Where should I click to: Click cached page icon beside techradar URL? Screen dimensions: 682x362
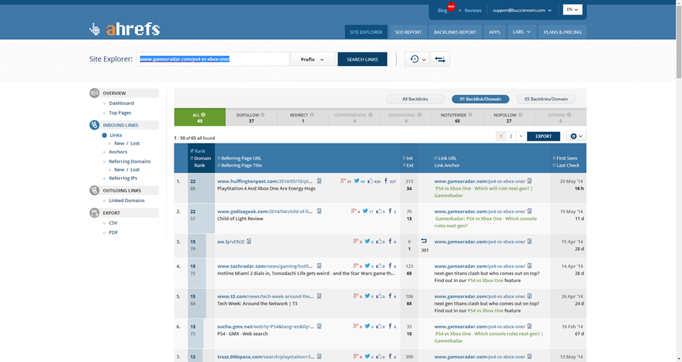tap(319, 265)
